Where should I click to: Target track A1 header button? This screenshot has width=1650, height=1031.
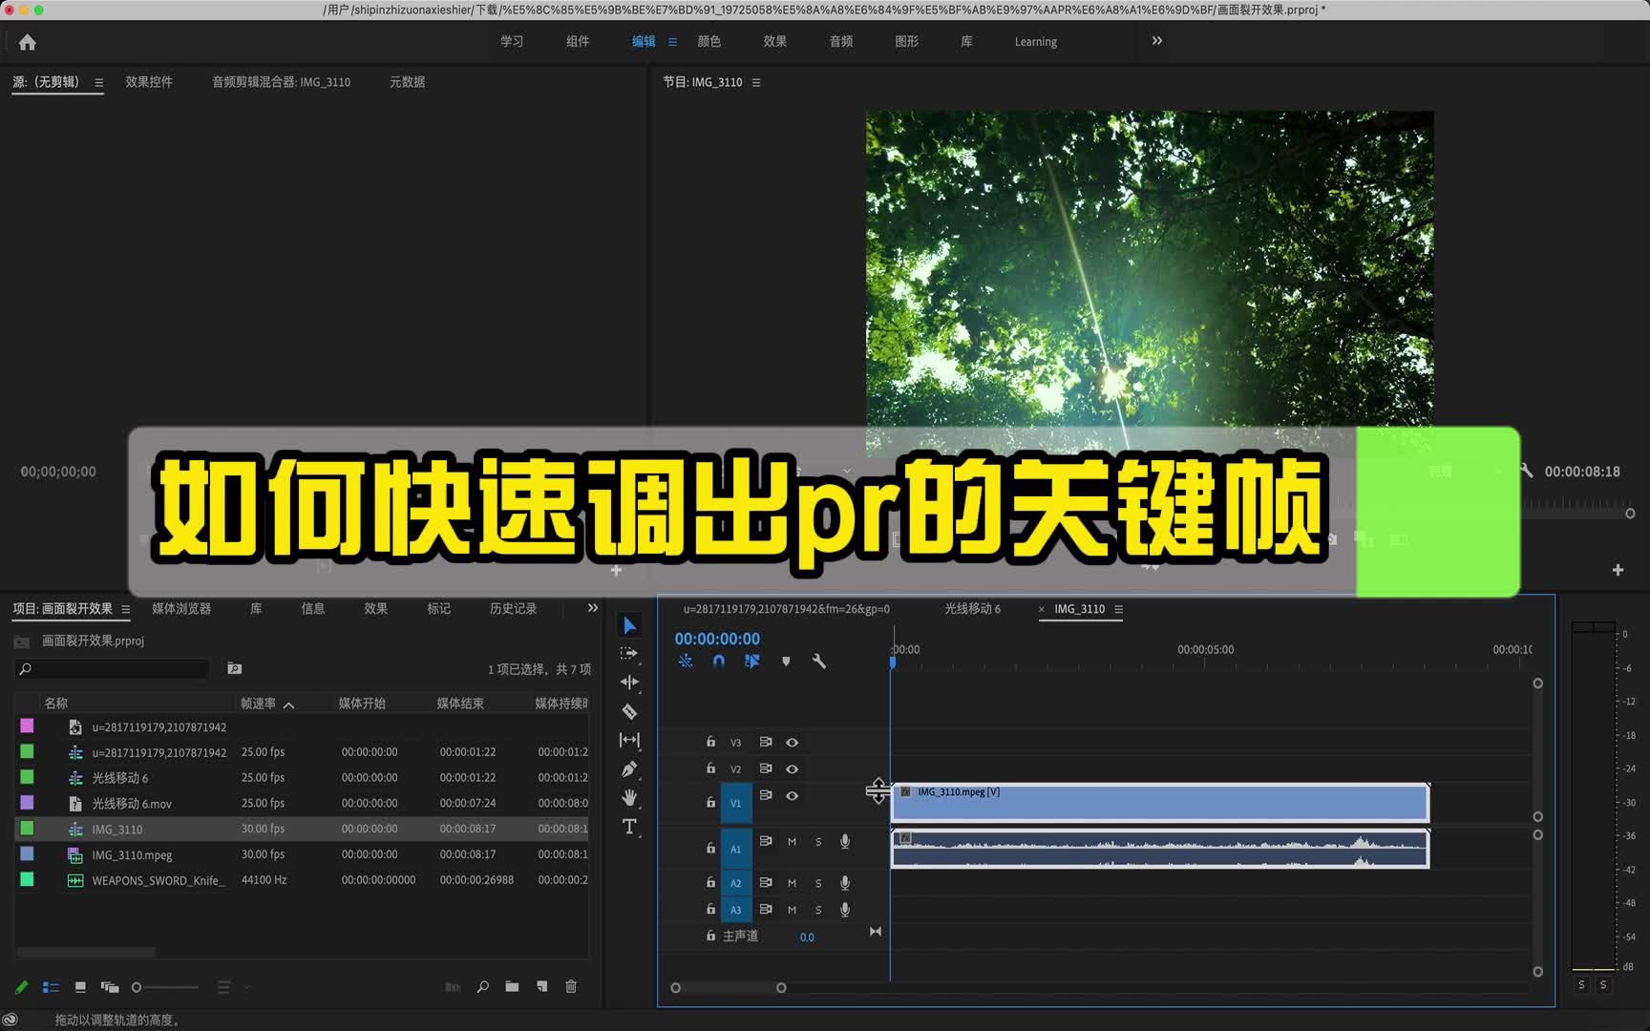point(735,849)
